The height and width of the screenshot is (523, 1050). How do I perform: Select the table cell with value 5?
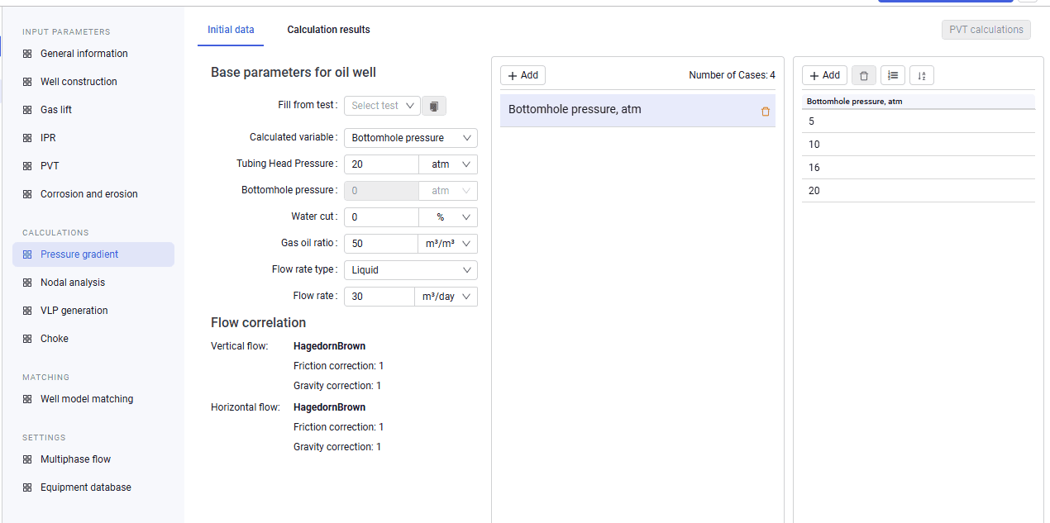coord(918,121)
